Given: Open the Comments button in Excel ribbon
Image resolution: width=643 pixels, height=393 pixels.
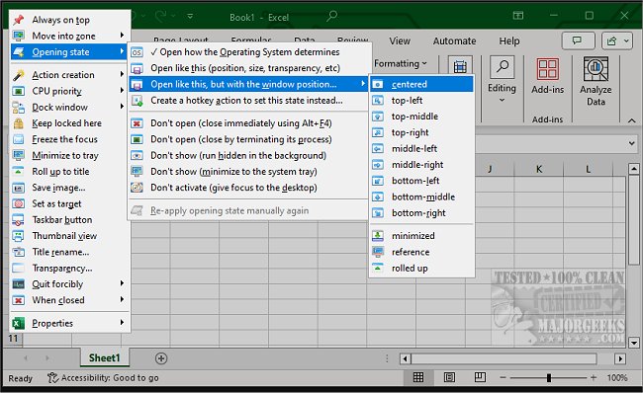Looking at the screenshot, I should pos(578,40).
